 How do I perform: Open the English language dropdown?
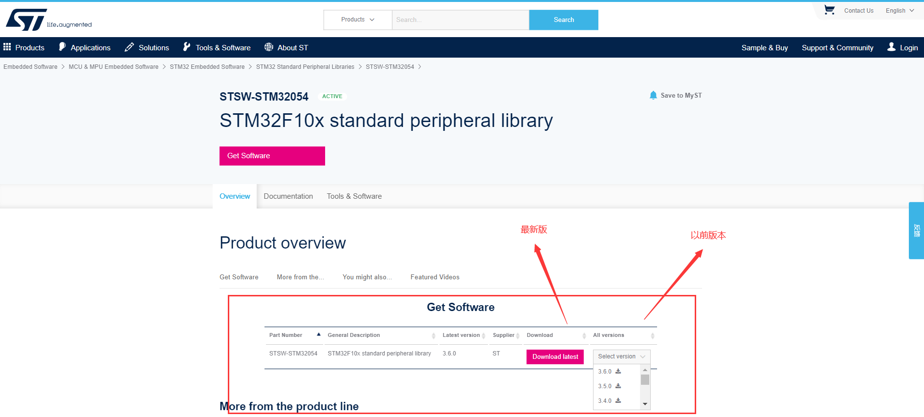click(x=900, y=11)
